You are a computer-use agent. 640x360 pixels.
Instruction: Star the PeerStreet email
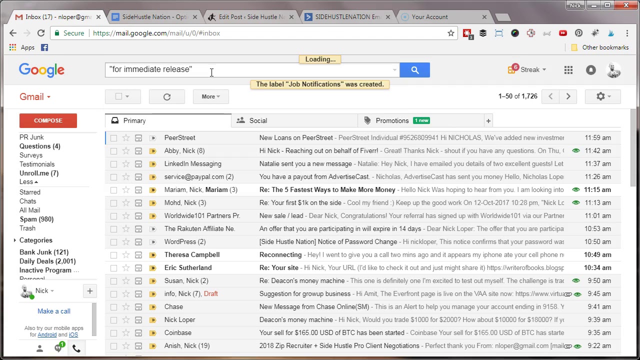[x=126, y=138]
